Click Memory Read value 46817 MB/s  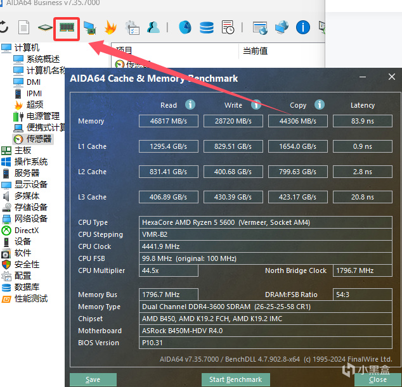[169, 121]
